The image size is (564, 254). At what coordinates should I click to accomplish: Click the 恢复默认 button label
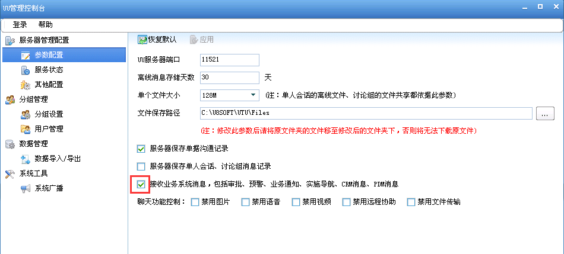tap(162, 40)
